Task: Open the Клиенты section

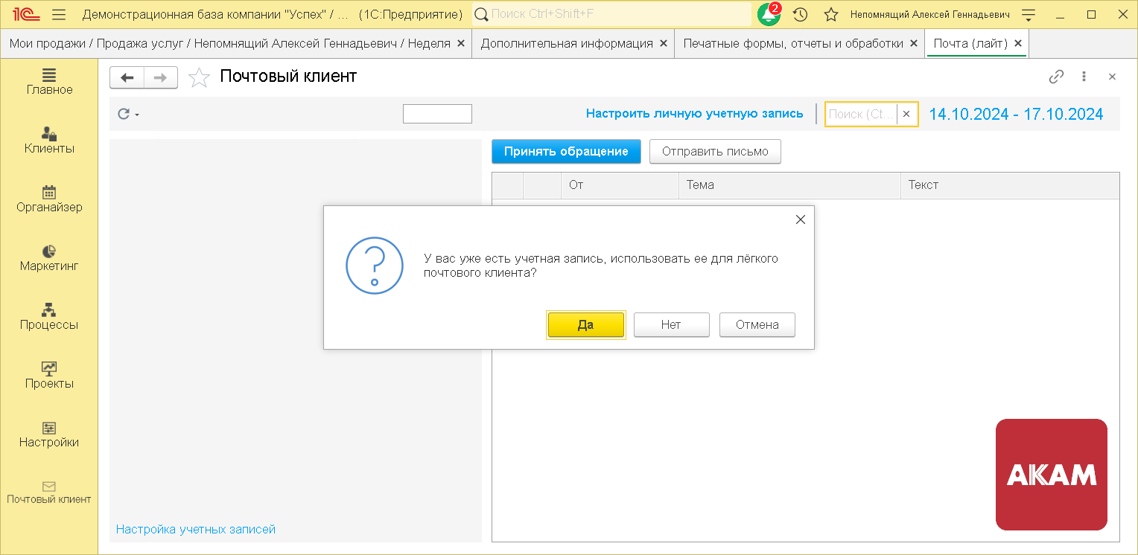Action: click(x=49, y=141)
